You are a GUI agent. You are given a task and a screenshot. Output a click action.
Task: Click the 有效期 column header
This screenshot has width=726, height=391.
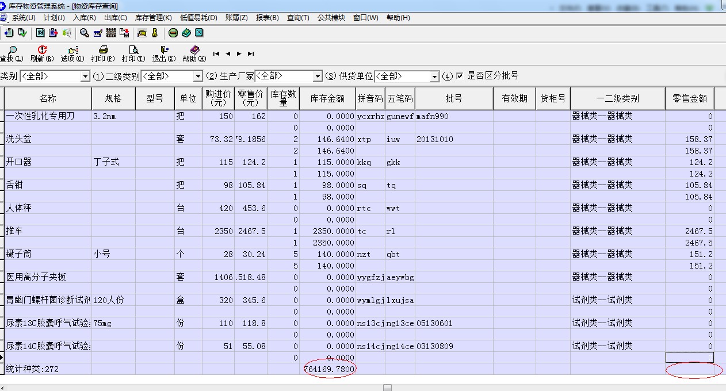514,98
